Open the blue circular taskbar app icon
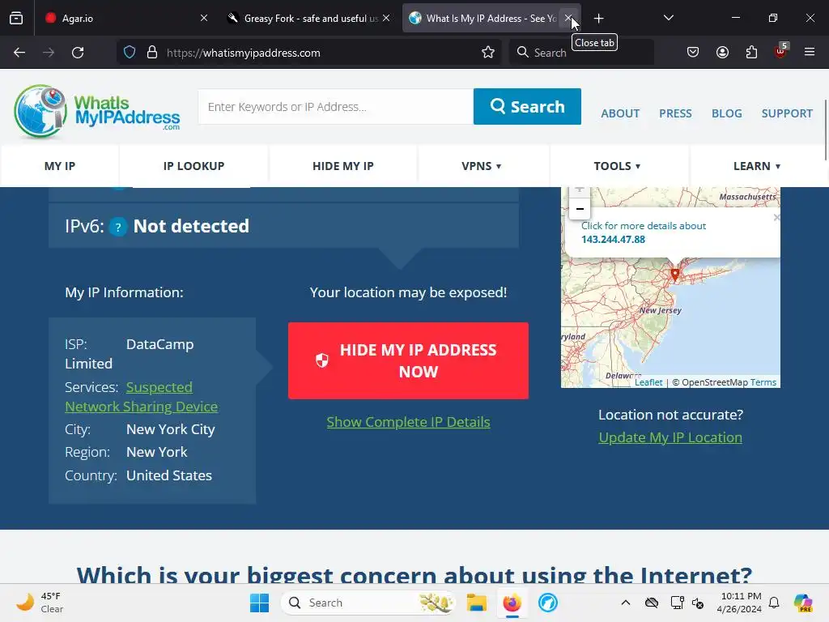 (548, 603)
